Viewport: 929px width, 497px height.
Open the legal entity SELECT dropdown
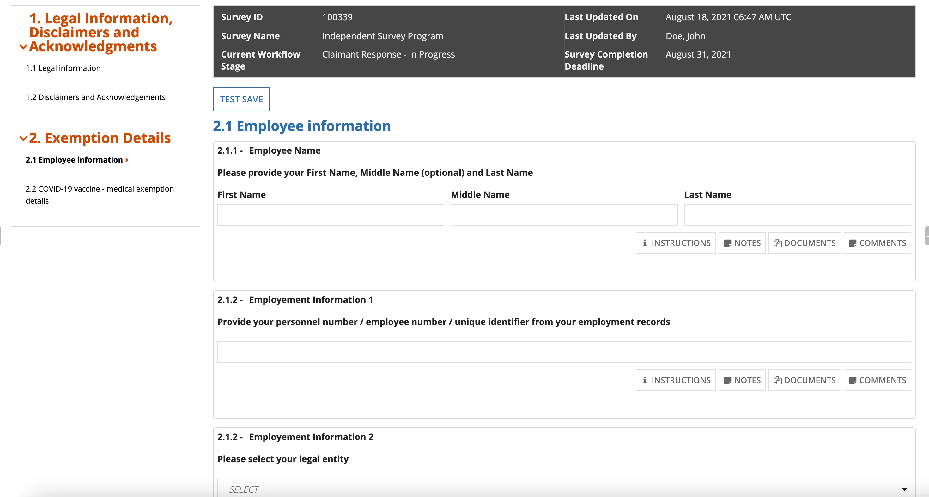click(564, 489)
